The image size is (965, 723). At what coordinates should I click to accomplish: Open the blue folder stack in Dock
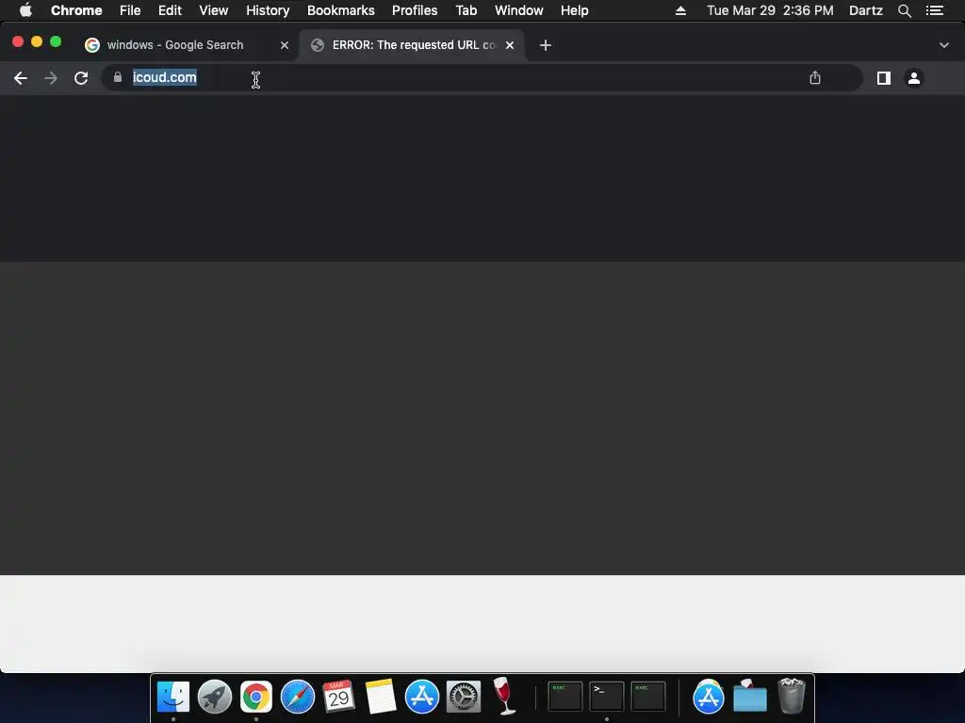749,697
